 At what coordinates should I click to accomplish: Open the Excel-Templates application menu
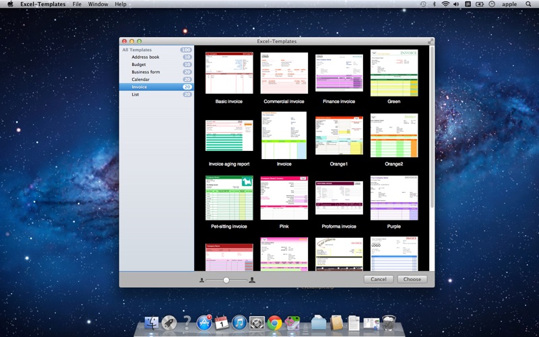[43, 4]
